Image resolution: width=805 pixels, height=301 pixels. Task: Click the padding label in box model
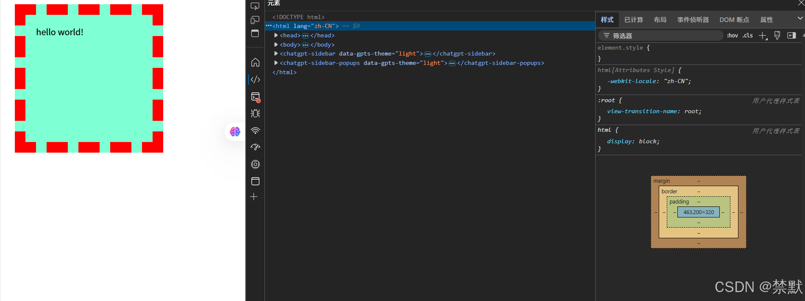click(679, 201)
